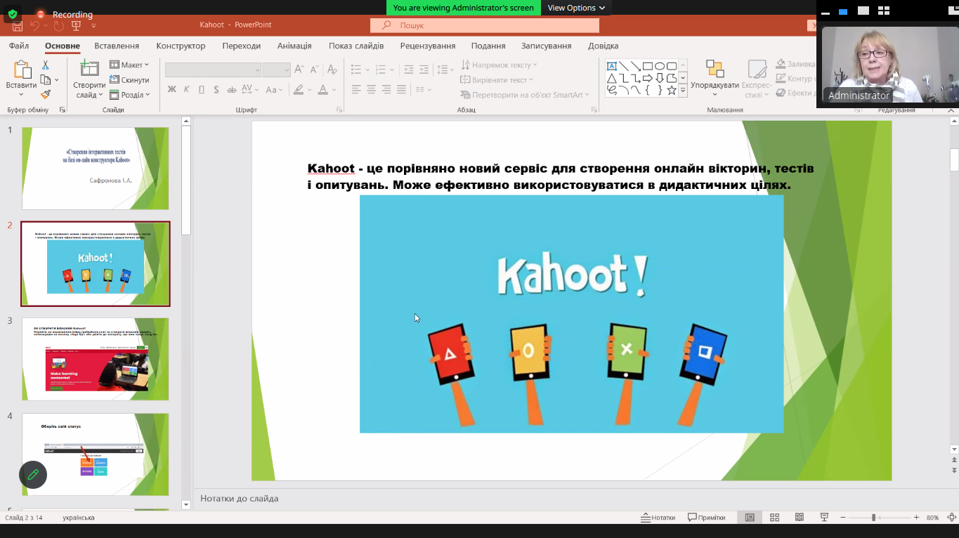Click the Створити слайд new slide icon

click(89, 69)
